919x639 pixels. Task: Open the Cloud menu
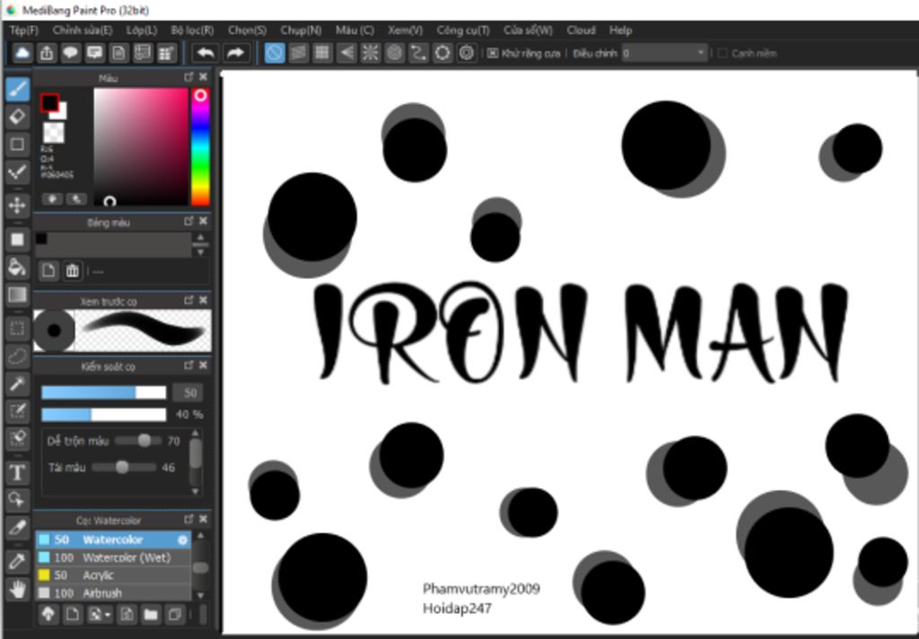click(x=581, y=30)
